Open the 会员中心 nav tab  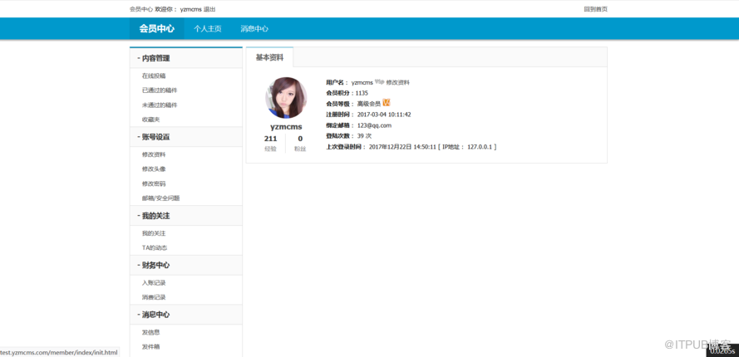tap(157, 29)
